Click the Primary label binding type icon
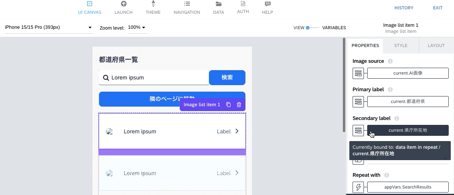The width and height of the screenshot is (454, 195). pyautogui.click(x=358, y=101)
